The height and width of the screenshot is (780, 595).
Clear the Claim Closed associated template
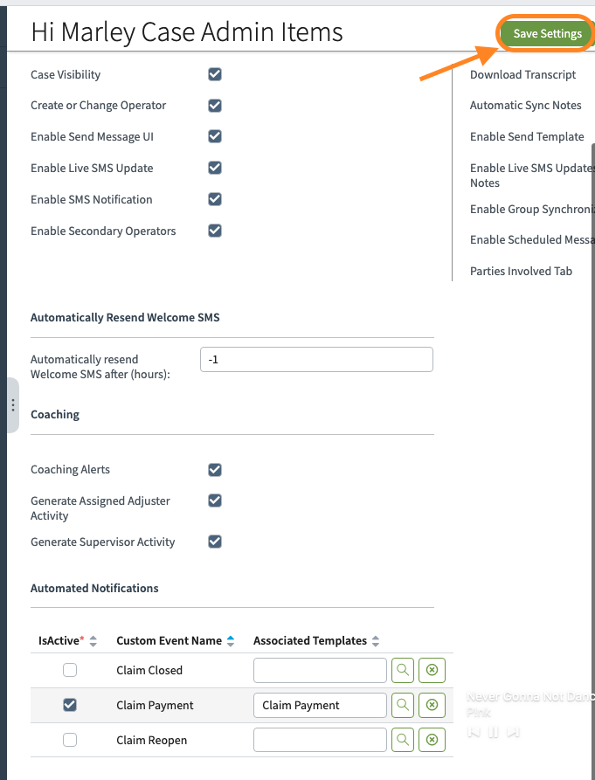click(x=432, y=671)
